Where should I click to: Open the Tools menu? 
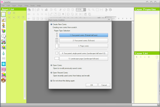tap(32, 6)
